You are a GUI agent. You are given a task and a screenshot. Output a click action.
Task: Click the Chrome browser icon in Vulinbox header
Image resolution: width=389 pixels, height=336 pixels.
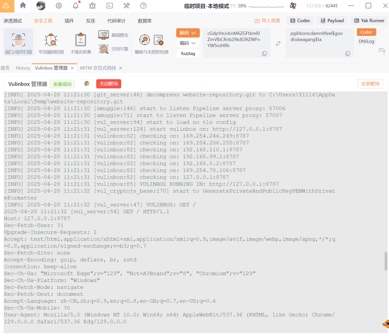tap(87, 84)
